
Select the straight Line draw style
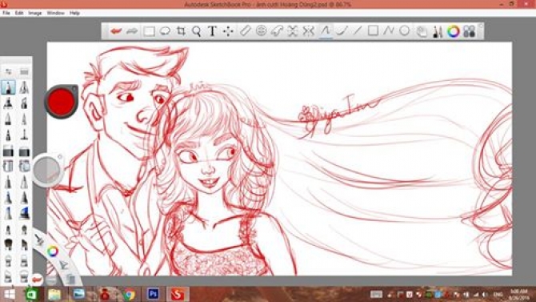pyautogui.click(x=358, y=30)
